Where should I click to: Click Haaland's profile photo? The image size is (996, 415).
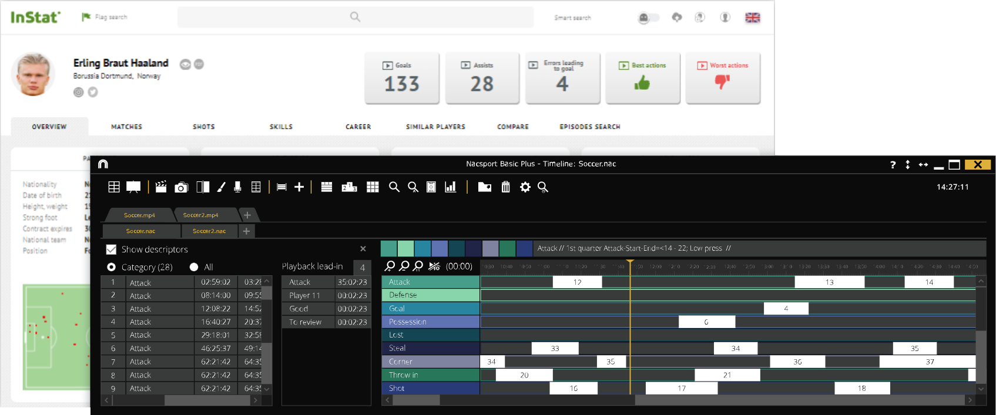pyautogui.click(x=33, y=75)
